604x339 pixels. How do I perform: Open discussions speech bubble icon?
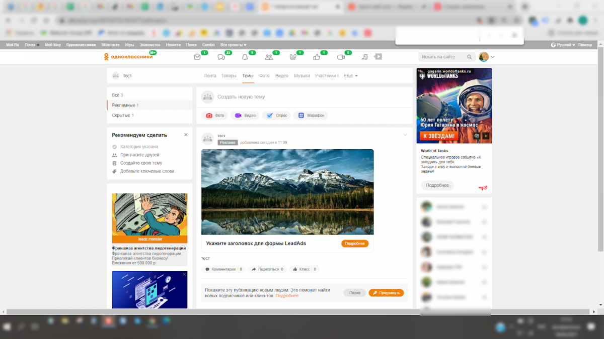pyautogui.click(x=221, y=57)
